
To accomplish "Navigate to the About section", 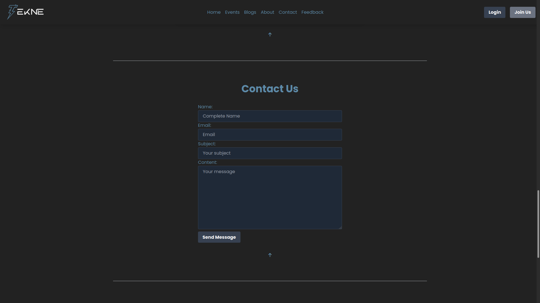I will coord(267,12).
